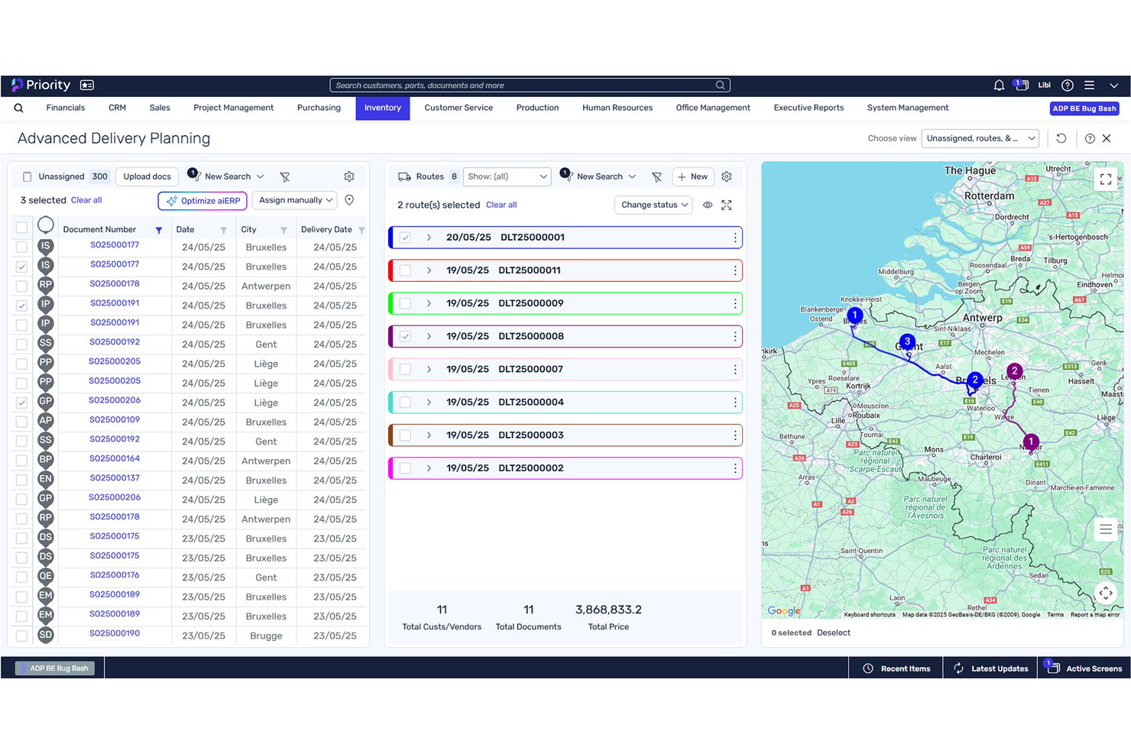Expand route DLT25000007 details
The height and width of the screenshot is (754, 1131).
point(429,369)
